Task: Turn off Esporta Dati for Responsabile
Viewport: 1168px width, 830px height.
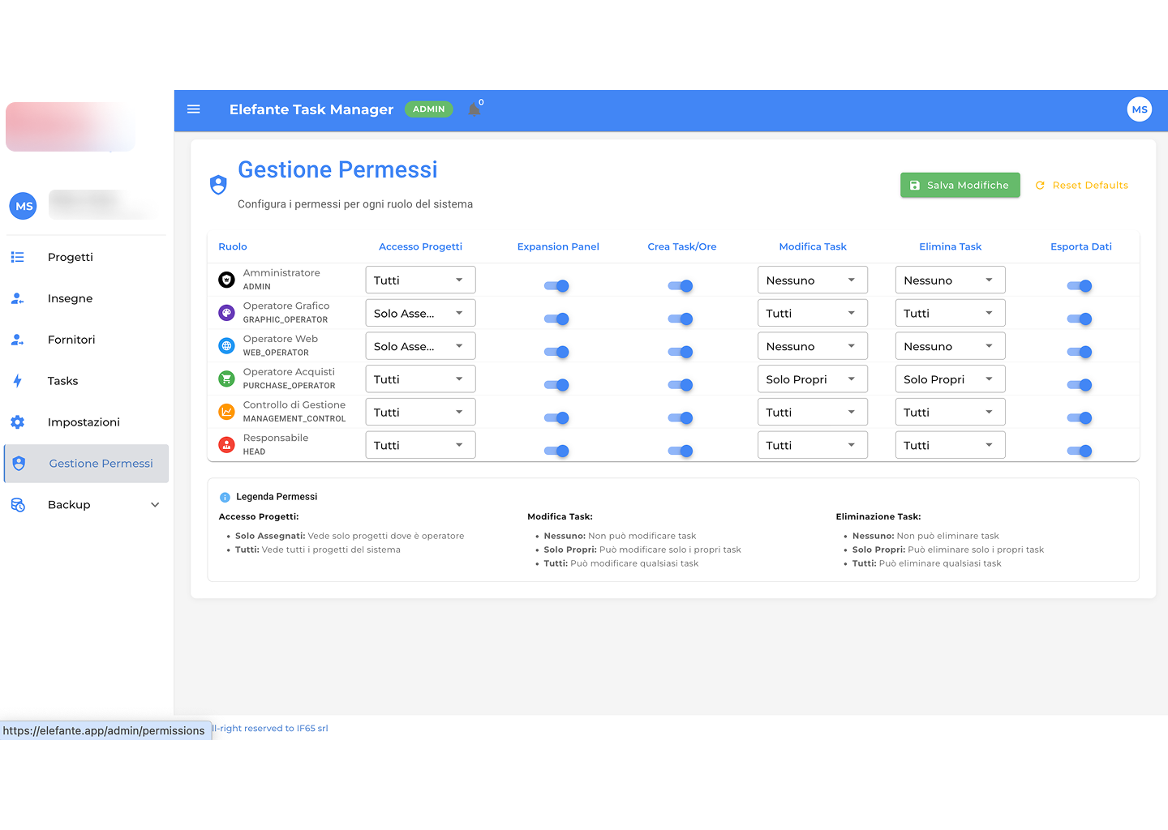Action: [1080, 451]
